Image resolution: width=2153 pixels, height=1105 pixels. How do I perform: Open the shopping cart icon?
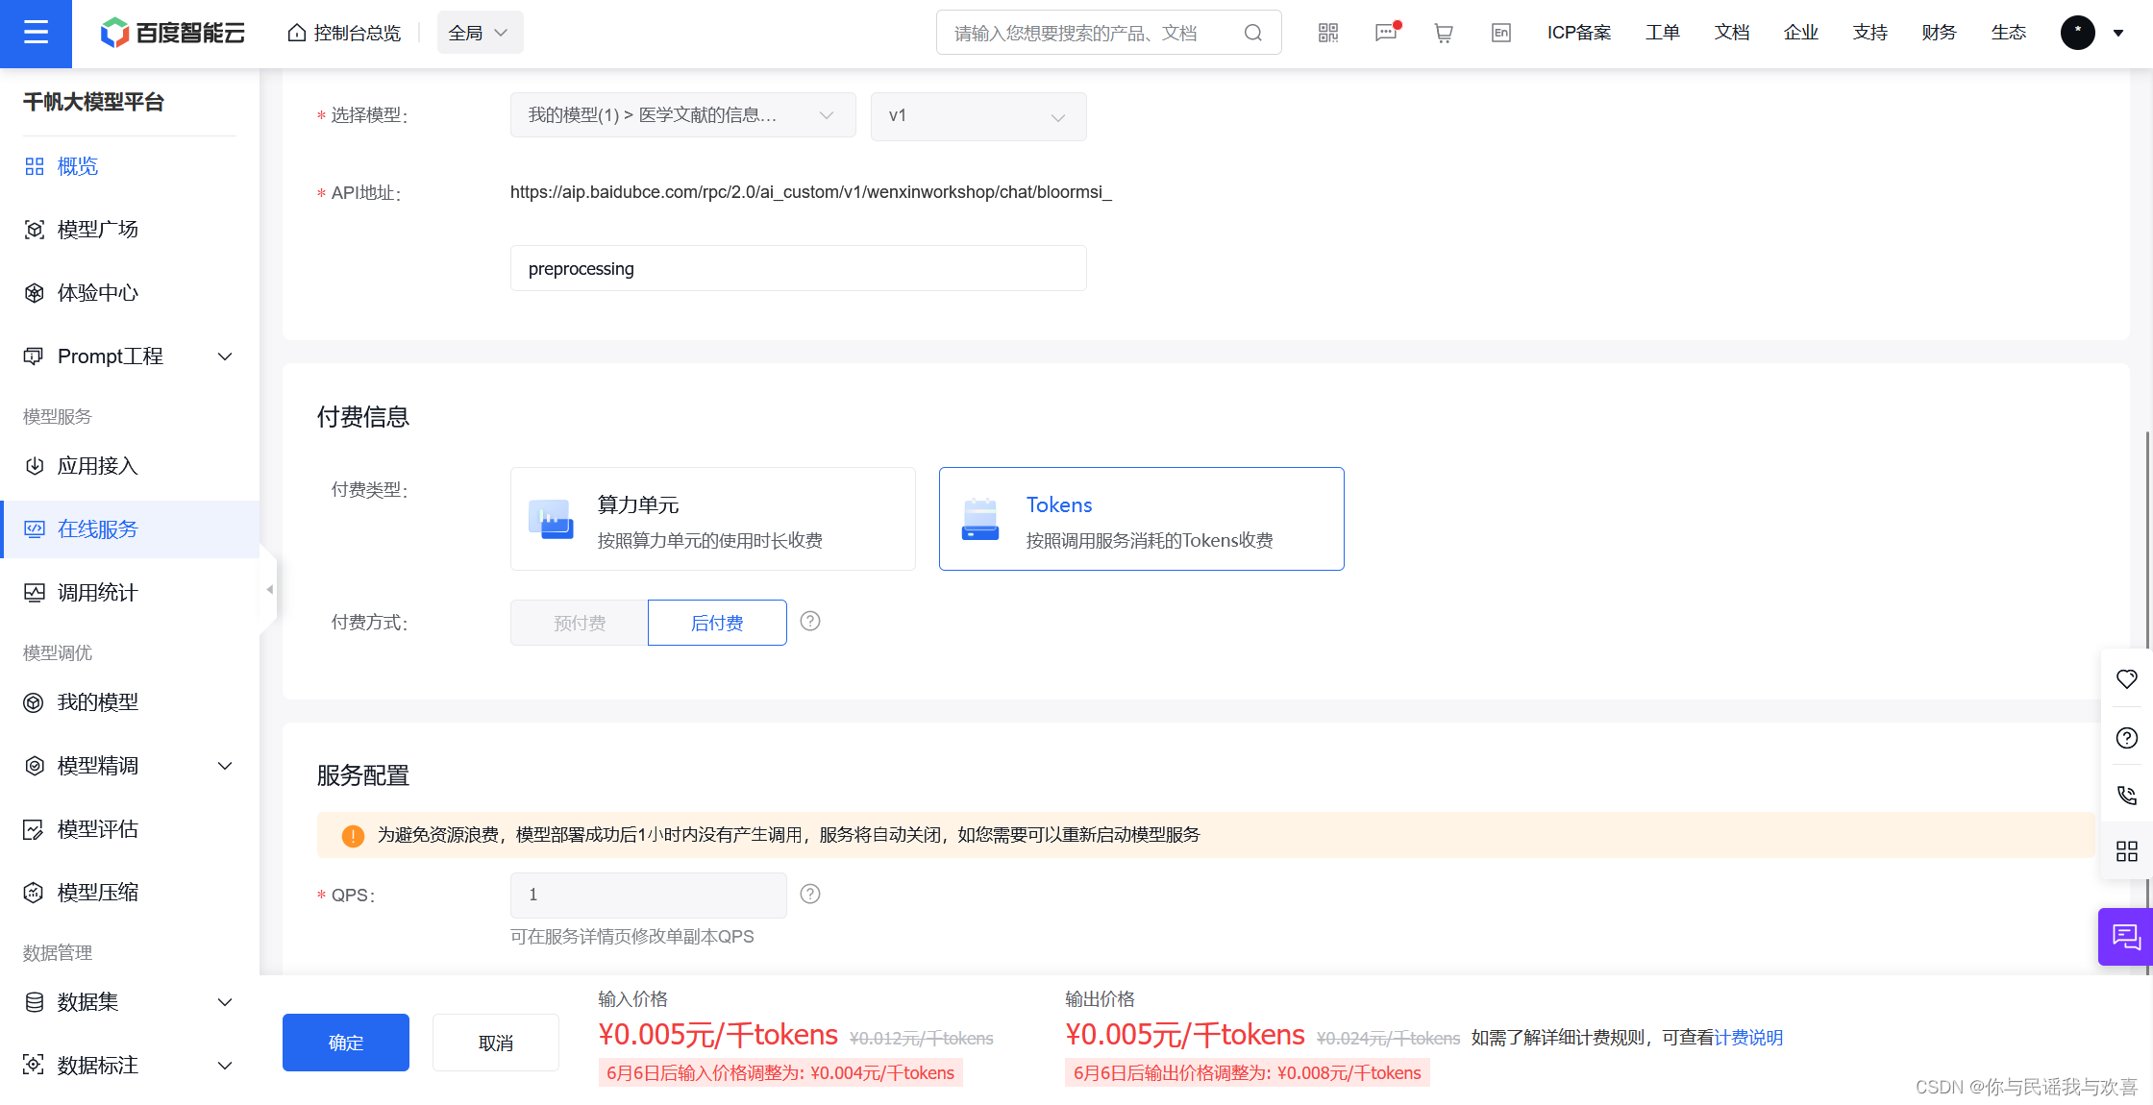(1443, 33)
